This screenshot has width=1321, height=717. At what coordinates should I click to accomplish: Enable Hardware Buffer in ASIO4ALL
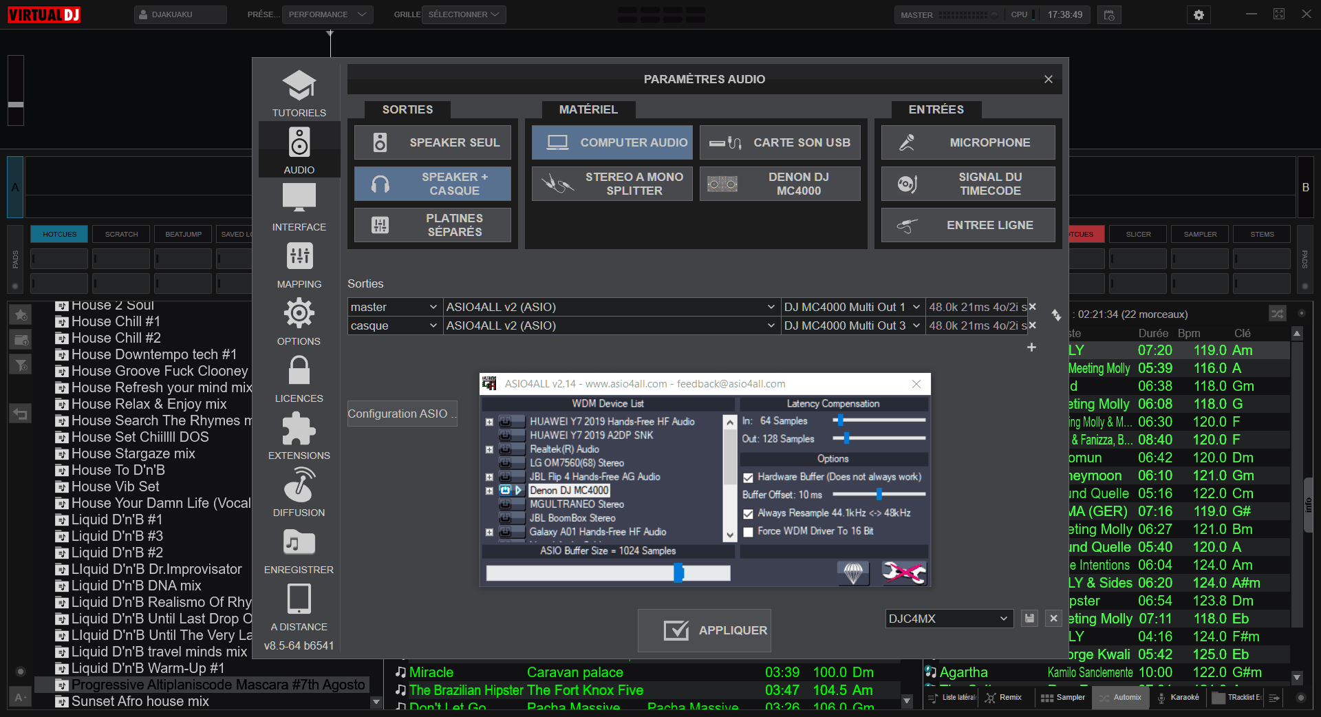pyautogui.click(x=747, y=476)
